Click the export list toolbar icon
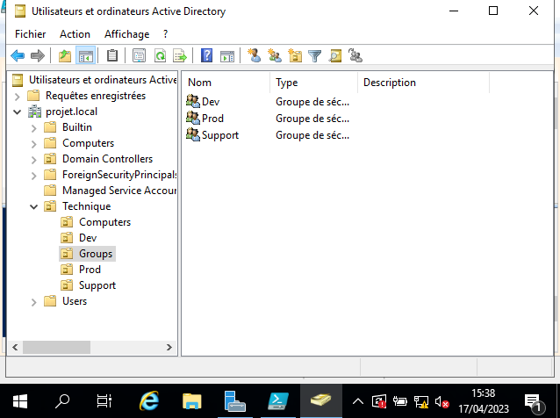The height and width of the screenshot is (418, 560). (180, 55)
